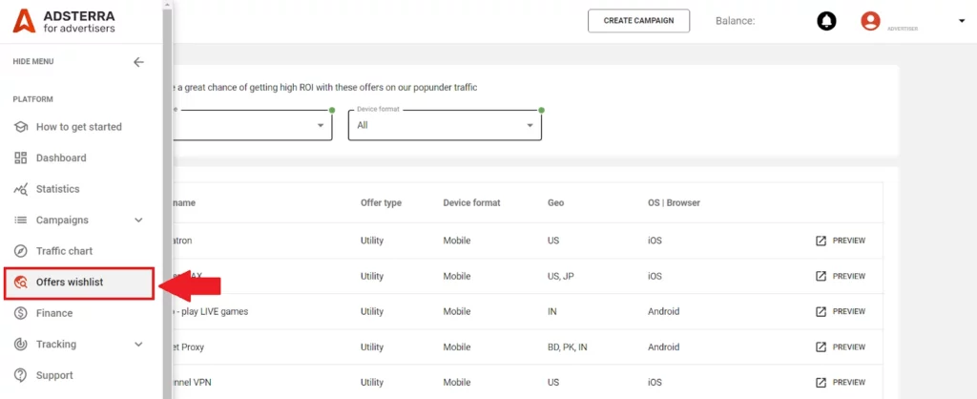Open the Campaigns menu item
This screenshot has height=399, width=977.
pyautogui.click(x=62, y=220)
